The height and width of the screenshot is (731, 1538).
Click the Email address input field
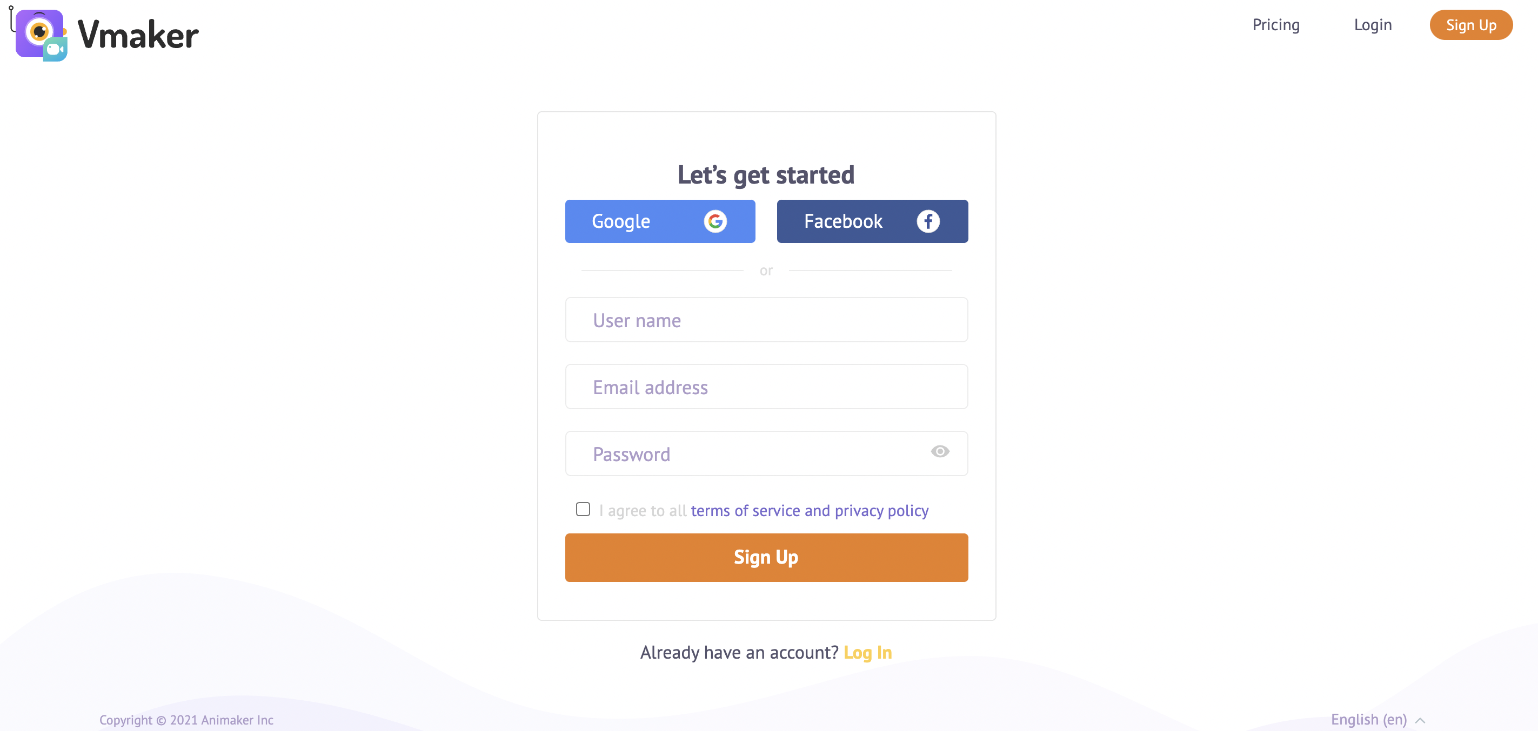(765, 386)
